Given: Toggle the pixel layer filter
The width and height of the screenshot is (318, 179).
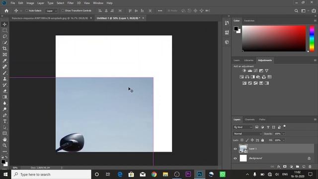Looking at the screenshot, I should pos(257,127).
